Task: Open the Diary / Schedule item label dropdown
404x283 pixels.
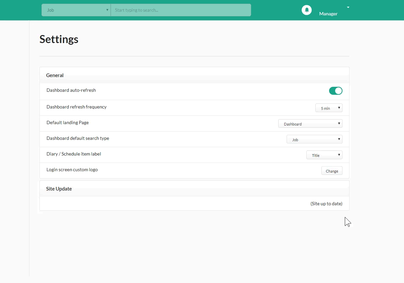Action: [324, 155]
